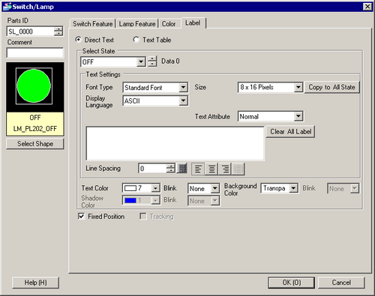Switch to the Switch Feature tab
The image size is (375, 296).
pos(93,24)
